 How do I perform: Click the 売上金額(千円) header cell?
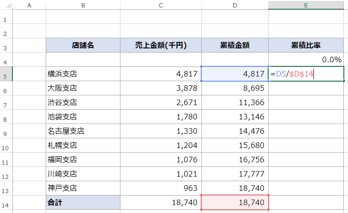(161, 45)
